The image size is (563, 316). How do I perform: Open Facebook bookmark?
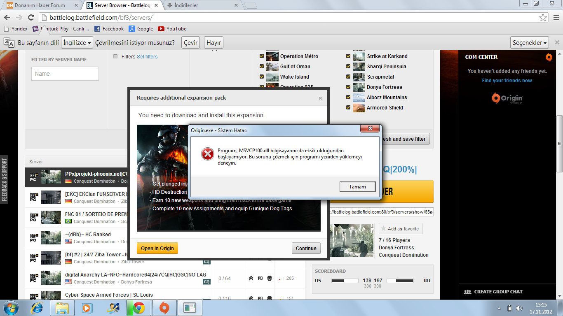click(x=109, y=29)
